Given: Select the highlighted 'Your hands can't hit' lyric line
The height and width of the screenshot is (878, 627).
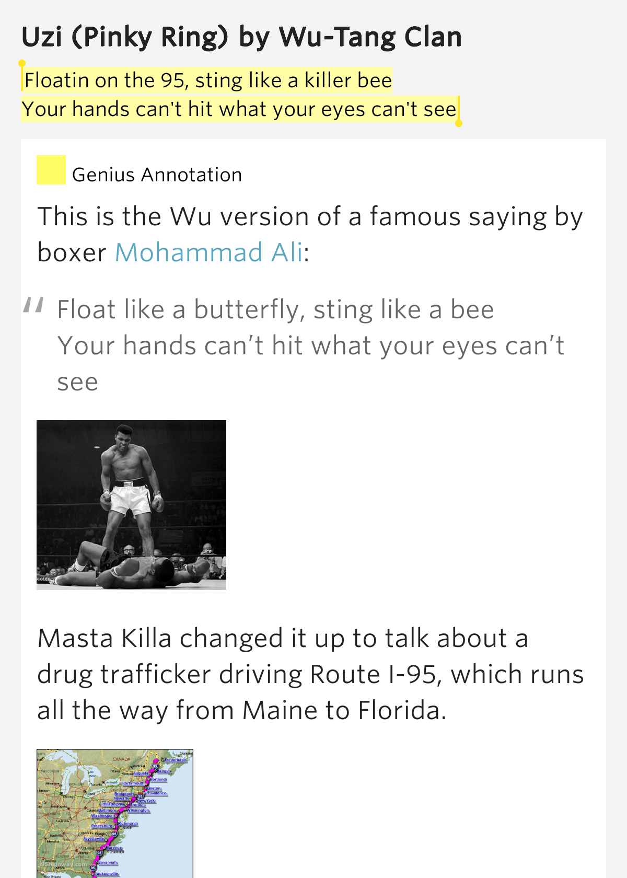Looking at the screenshot, I should pyautogui.click(x=240, y=109).
